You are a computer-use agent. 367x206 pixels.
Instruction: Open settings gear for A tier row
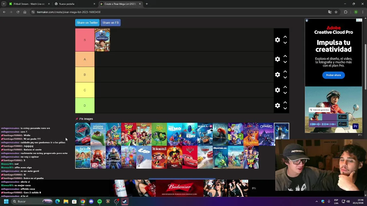277,59
